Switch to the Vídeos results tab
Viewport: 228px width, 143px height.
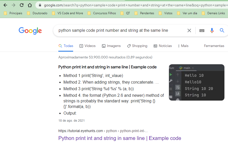(x=87, y=46)
